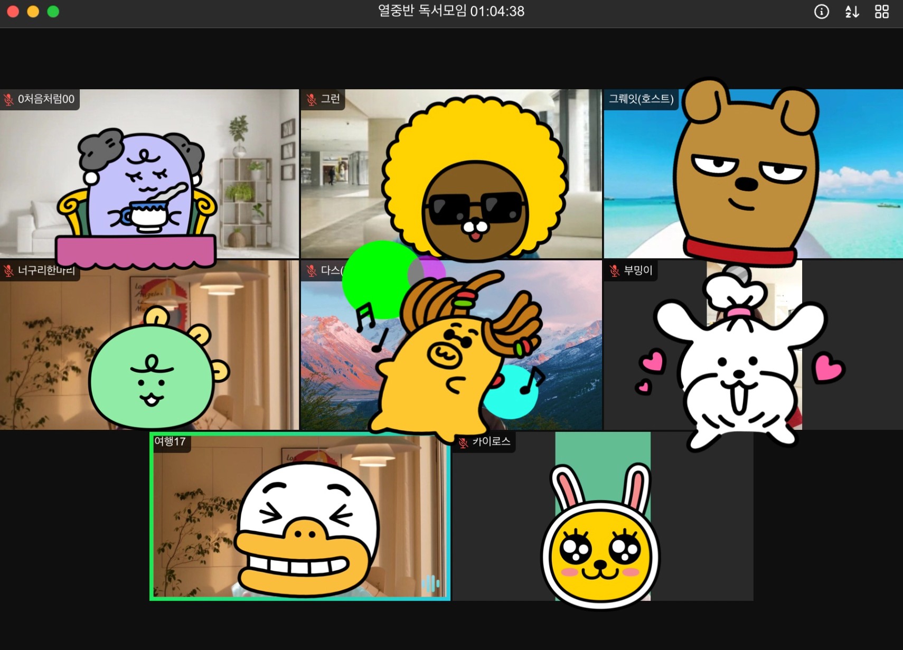The image size is (903, 650).
Task: Select the video tile of 너구리한마리
Action: (149, 345)
